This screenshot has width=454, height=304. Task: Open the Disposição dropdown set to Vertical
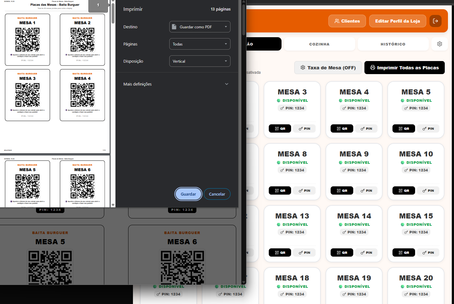point(200,61)
